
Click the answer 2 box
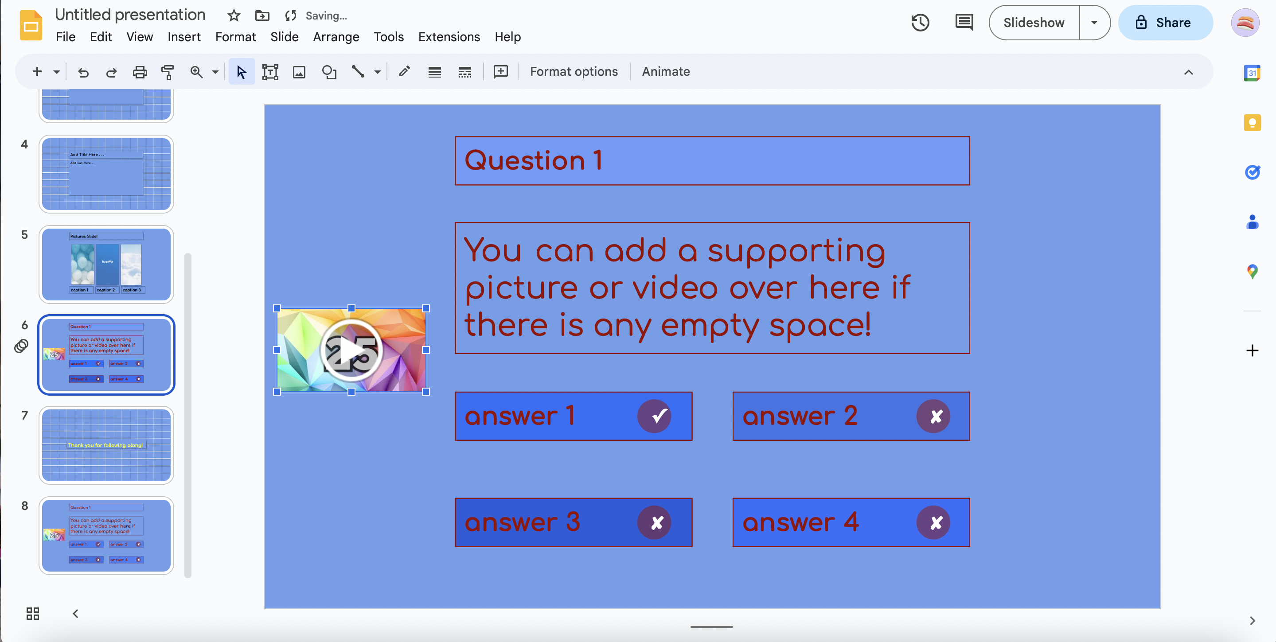(851, 416)
